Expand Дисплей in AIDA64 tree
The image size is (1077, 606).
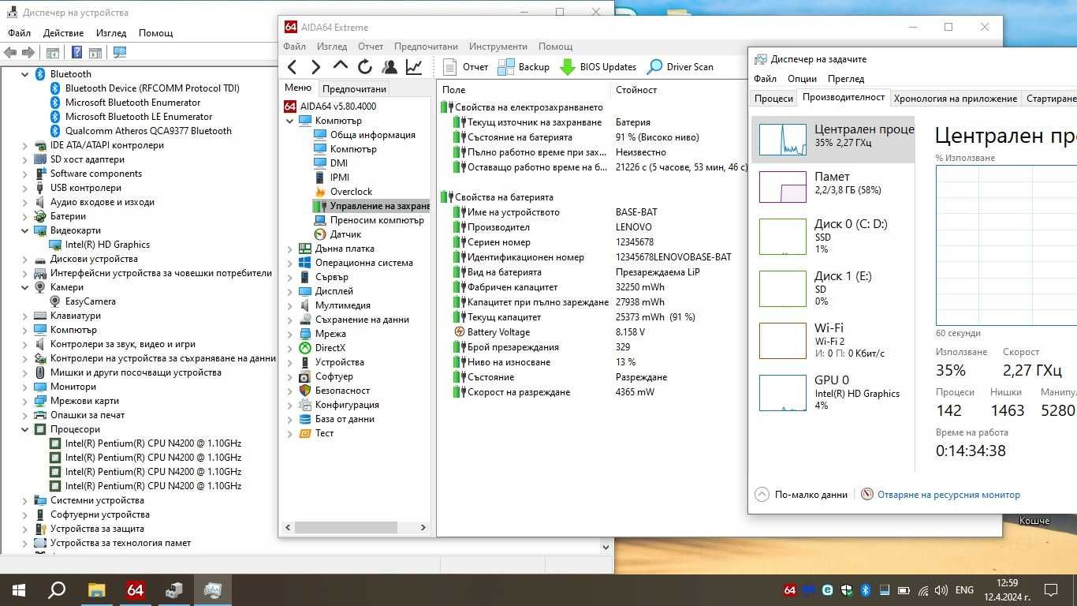point(289,291)
